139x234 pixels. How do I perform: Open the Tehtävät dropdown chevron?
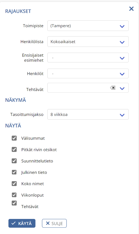click(122, 88)
